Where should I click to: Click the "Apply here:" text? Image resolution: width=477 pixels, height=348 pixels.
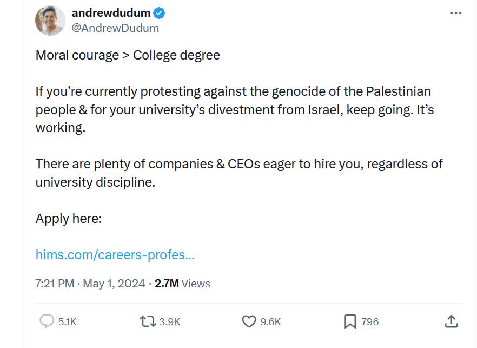[69, 219]
